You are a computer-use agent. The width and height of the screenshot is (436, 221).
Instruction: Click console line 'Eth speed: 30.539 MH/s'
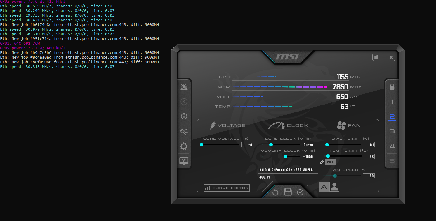click(x=57, y=6)
